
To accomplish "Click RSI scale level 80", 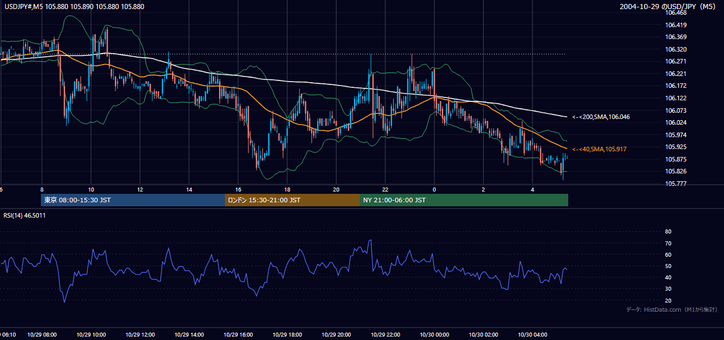I will tap(668, 232).
